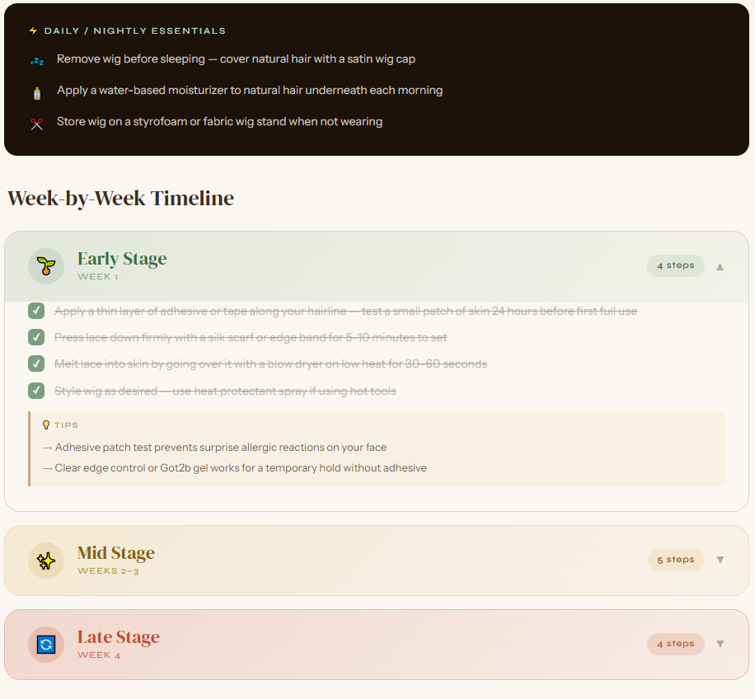Click the lightning bolt icon by Daily Essentials

pyautogui.click(x=33, y=31)
